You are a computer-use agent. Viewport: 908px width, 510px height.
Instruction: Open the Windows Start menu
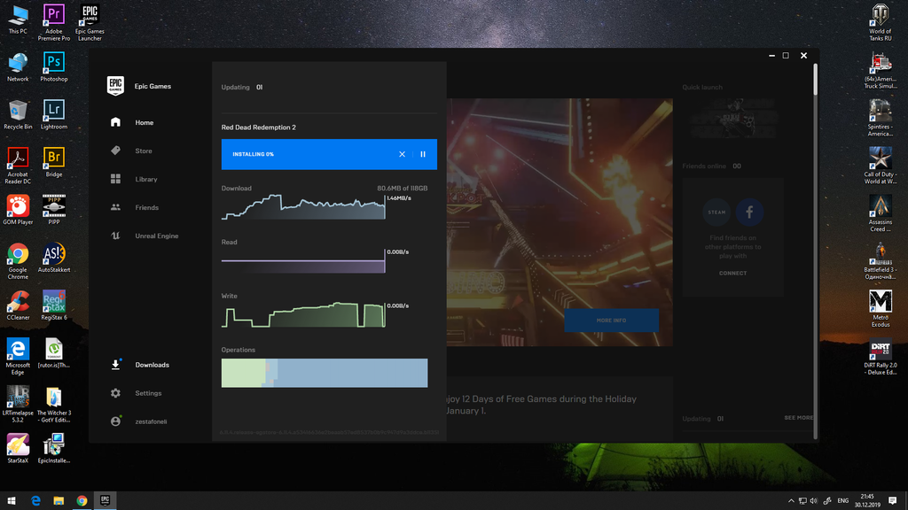pyautogui.click(x=12, y=501)
